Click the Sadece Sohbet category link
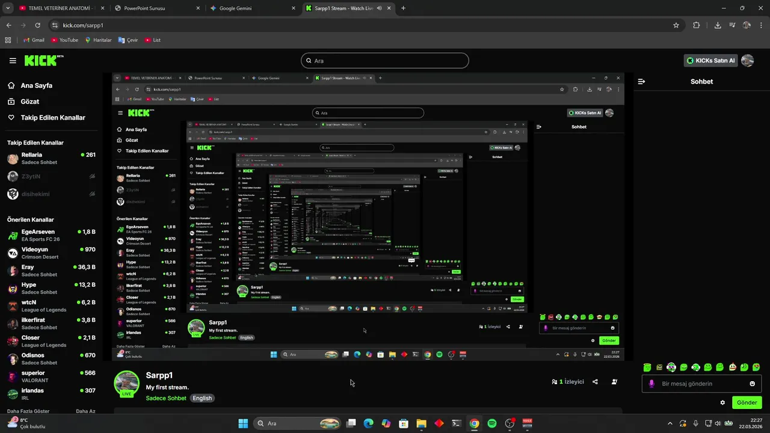Image resolution: width=770 pixels, height=433 pixels. tap(166, 398)
